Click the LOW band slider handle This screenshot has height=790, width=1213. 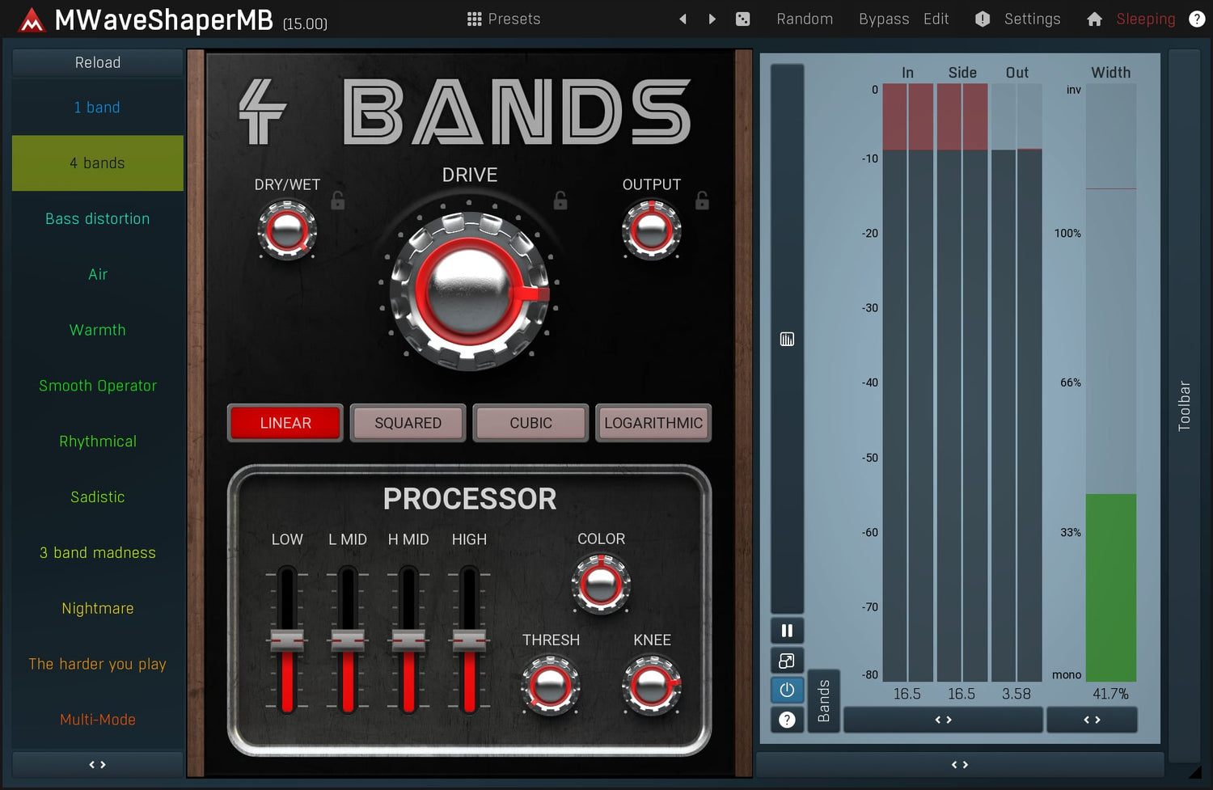[287, 641]
